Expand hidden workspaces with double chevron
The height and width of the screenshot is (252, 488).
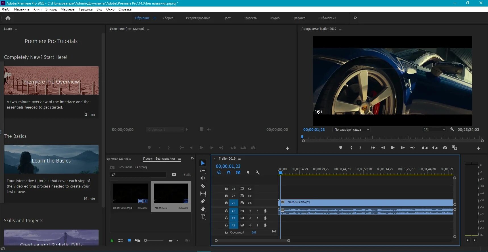tap(355, 18)
